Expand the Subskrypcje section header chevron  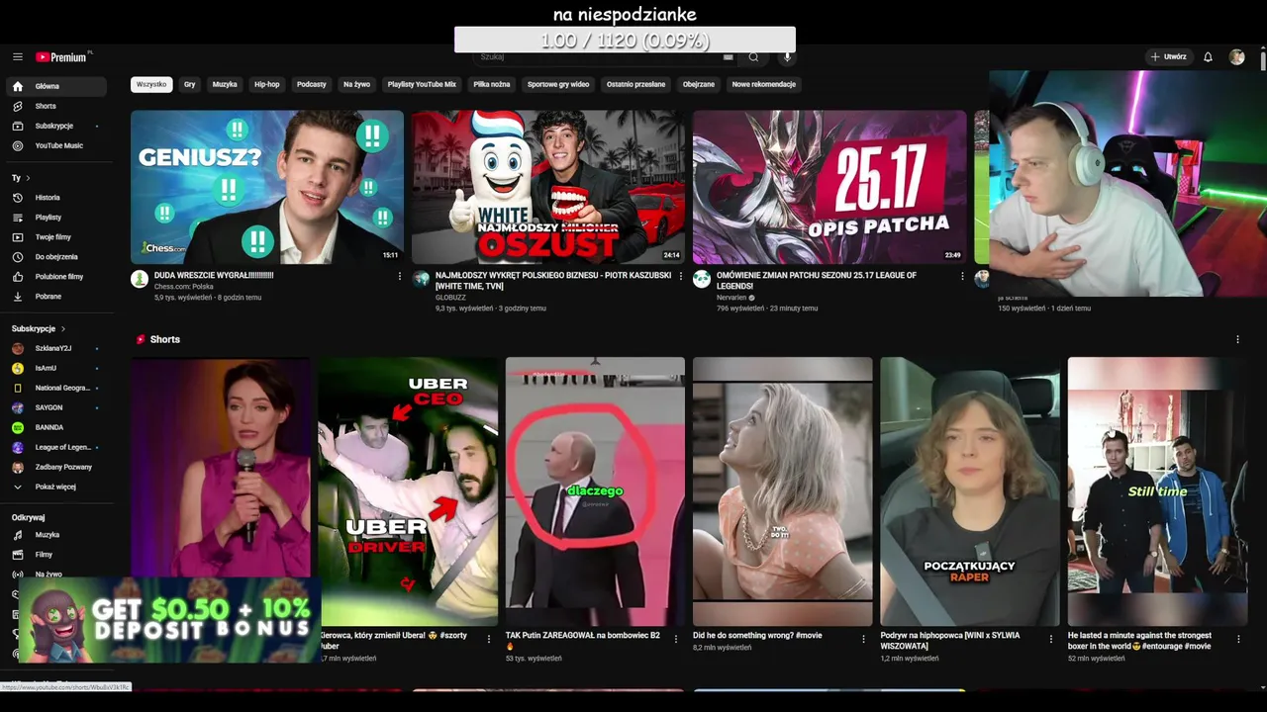click(x=63, y=328)
